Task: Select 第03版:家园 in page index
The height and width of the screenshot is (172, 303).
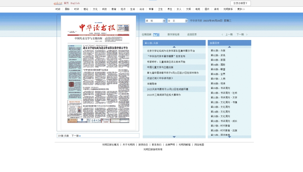Action: click(218, 60)
